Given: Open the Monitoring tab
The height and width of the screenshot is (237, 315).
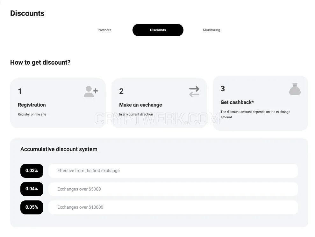Looking at the screenshot, I should coord(211,30).
